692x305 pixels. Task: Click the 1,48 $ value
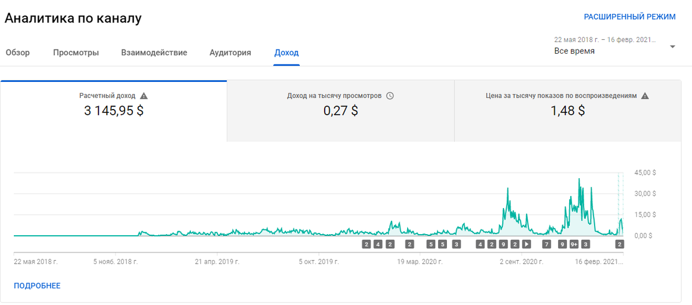567,111
